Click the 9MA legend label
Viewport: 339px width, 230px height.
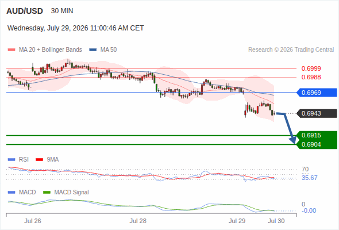53,160
